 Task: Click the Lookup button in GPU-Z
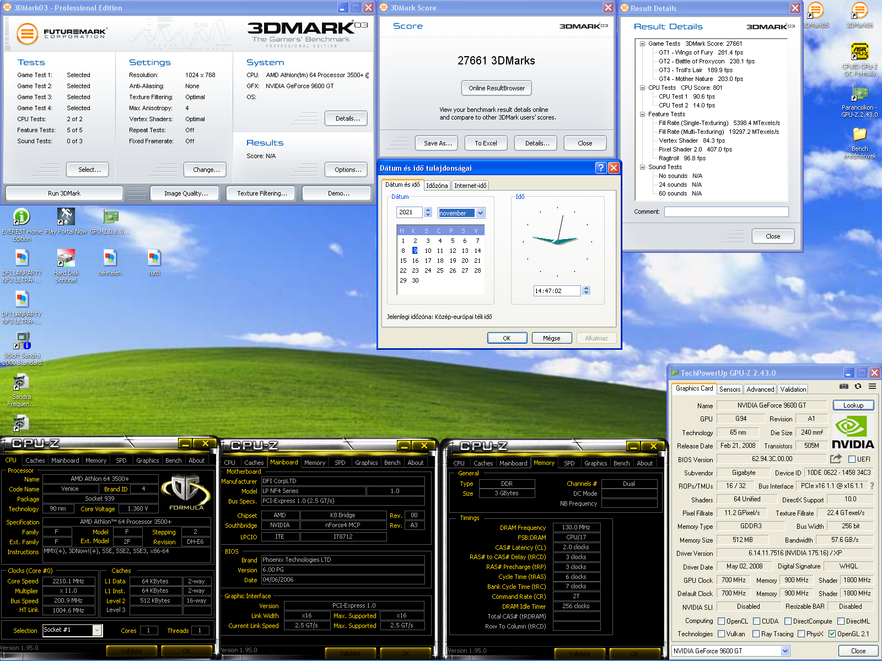pos(853,405)
